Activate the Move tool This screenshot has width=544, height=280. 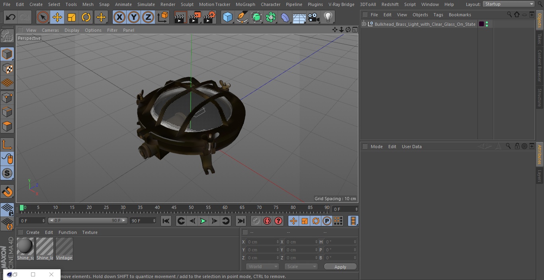tap(57, 17)
